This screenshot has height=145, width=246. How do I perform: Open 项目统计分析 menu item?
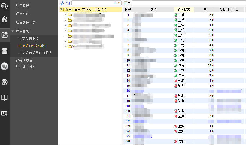pos(26,66)
